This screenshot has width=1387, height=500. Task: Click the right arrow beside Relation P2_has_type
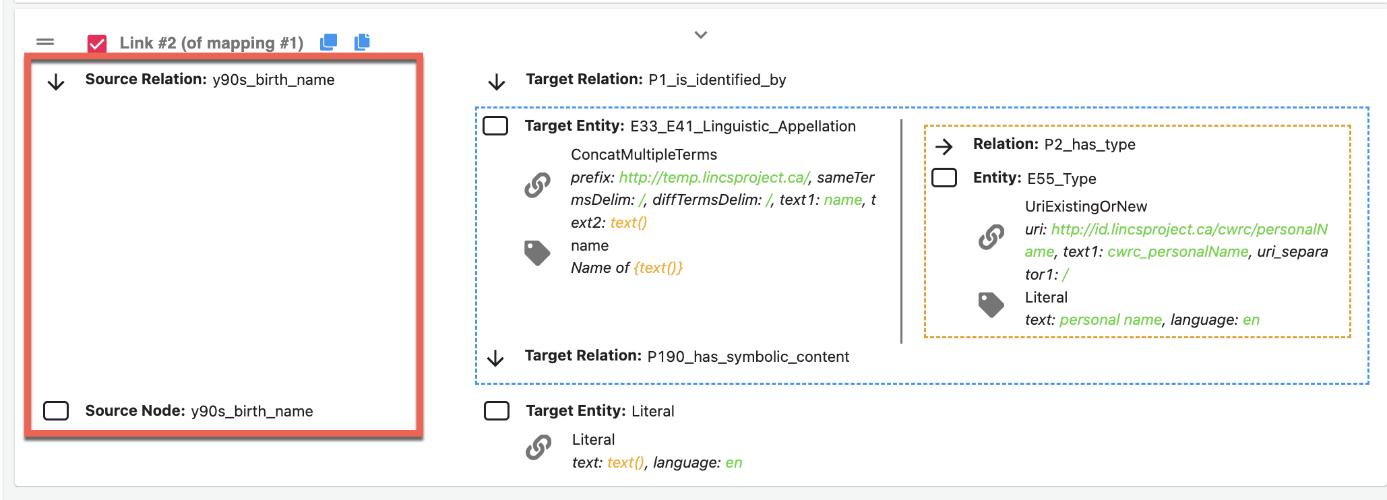pyautogui.click(x=944, y=146)
